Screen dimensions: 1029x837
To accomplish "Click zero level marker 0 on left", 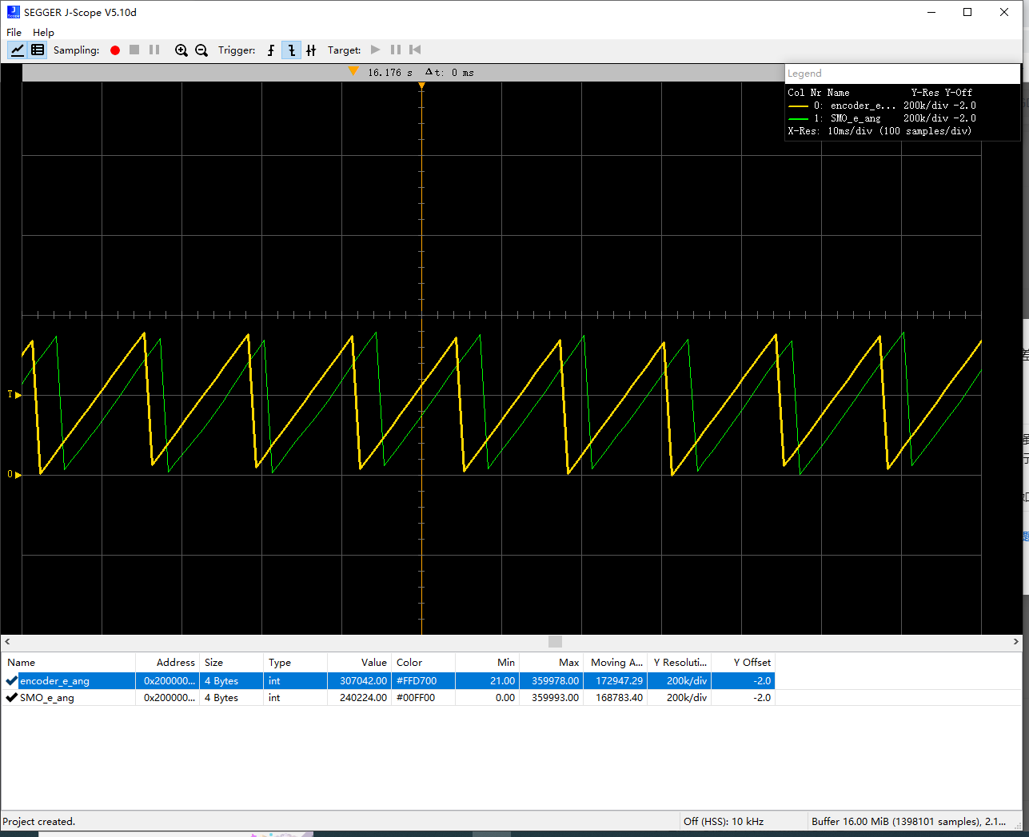I will [x=13, y=475].
